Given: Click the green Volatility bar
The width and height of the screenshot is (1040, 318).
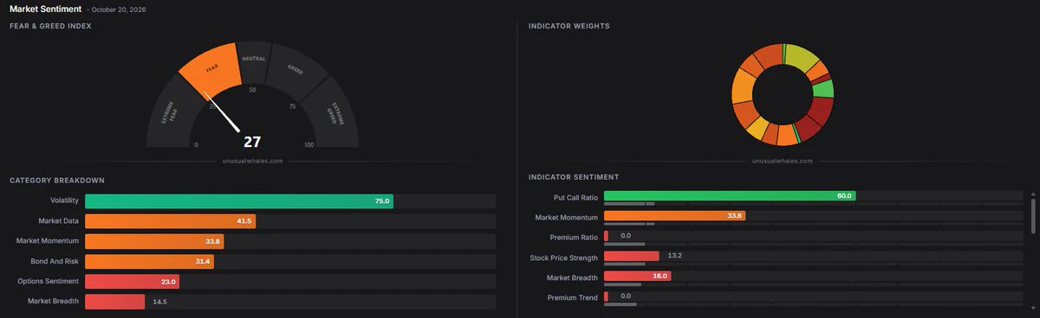Looking at the screenshot, I should (239, 201).
